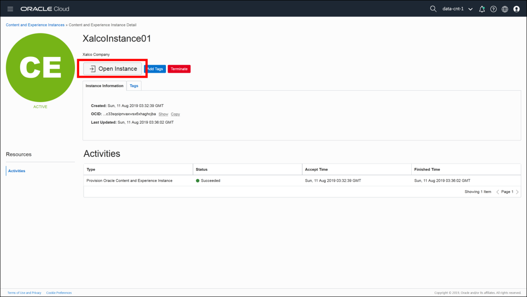
Task: Click the Terminate button
Action: tap(179, 69)
